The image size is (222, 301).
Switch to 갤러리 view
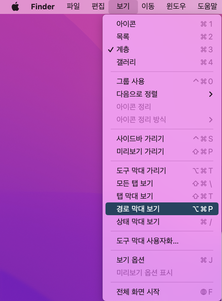[x=162, y=62]
